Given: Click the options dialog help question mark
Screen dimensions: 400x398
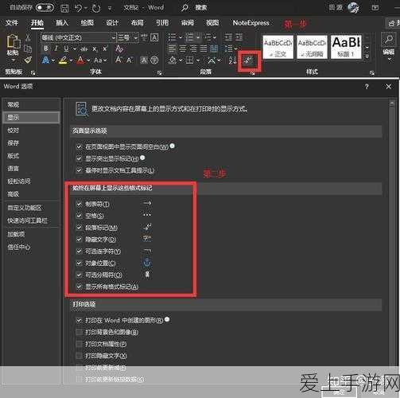Looking at the screenshot, I should click(x=367, y=87).
